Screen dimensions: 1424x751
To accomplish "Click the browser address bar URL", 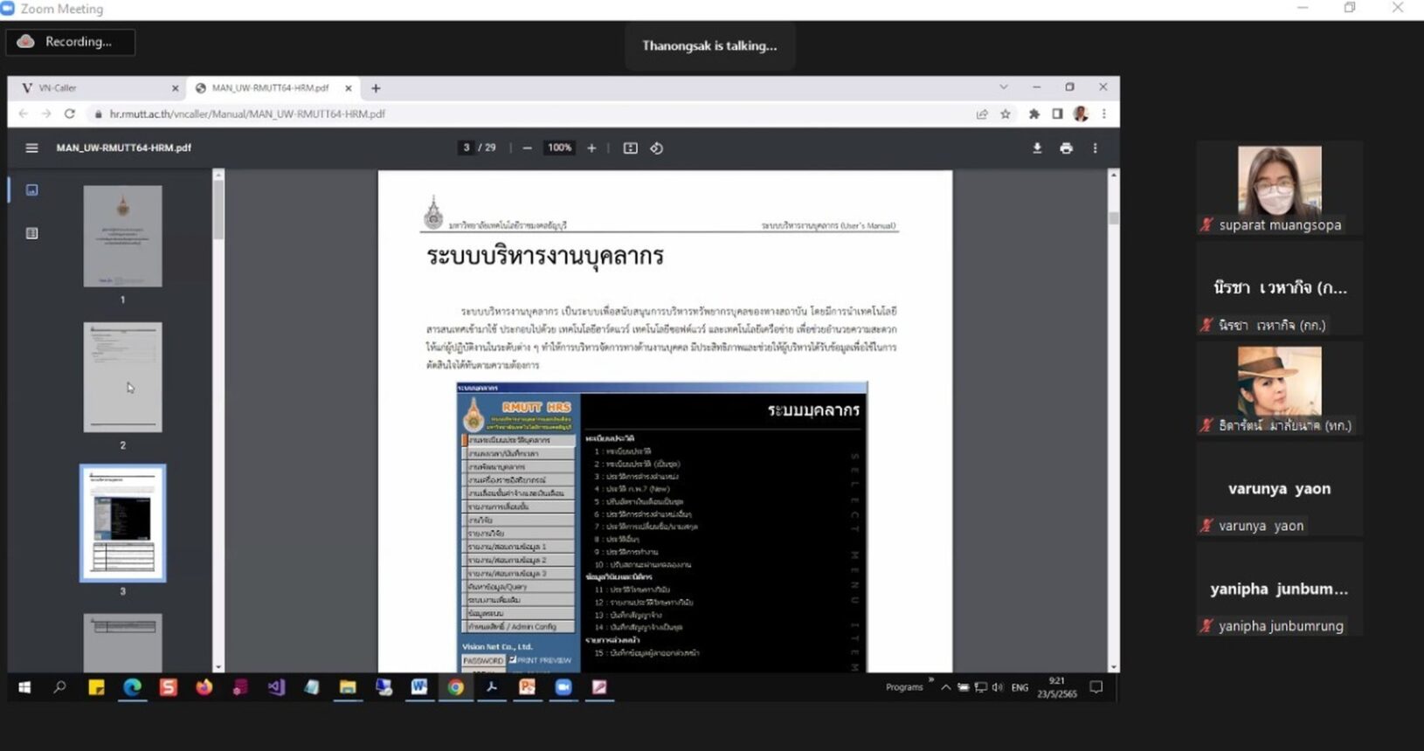I will point(247,114).
